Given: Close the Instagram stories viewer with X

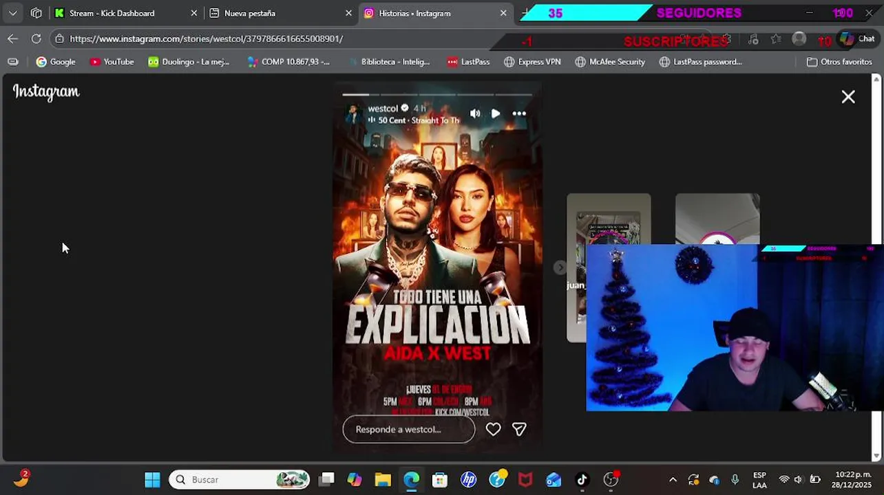Looking at the screenshot, I should (x=848, y=97).
